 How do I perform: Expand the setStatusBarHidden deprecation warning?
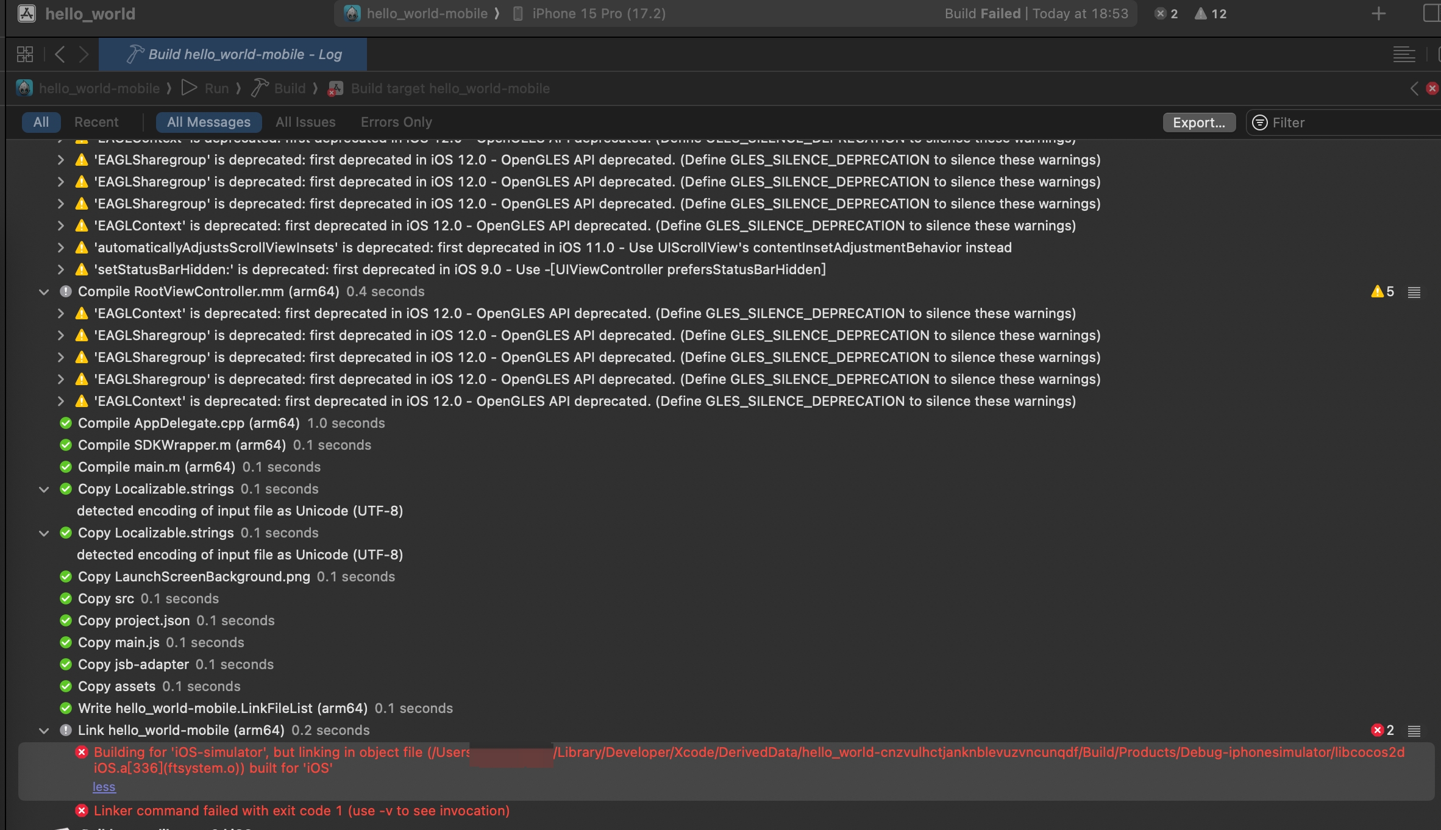[x=60, y=269]
